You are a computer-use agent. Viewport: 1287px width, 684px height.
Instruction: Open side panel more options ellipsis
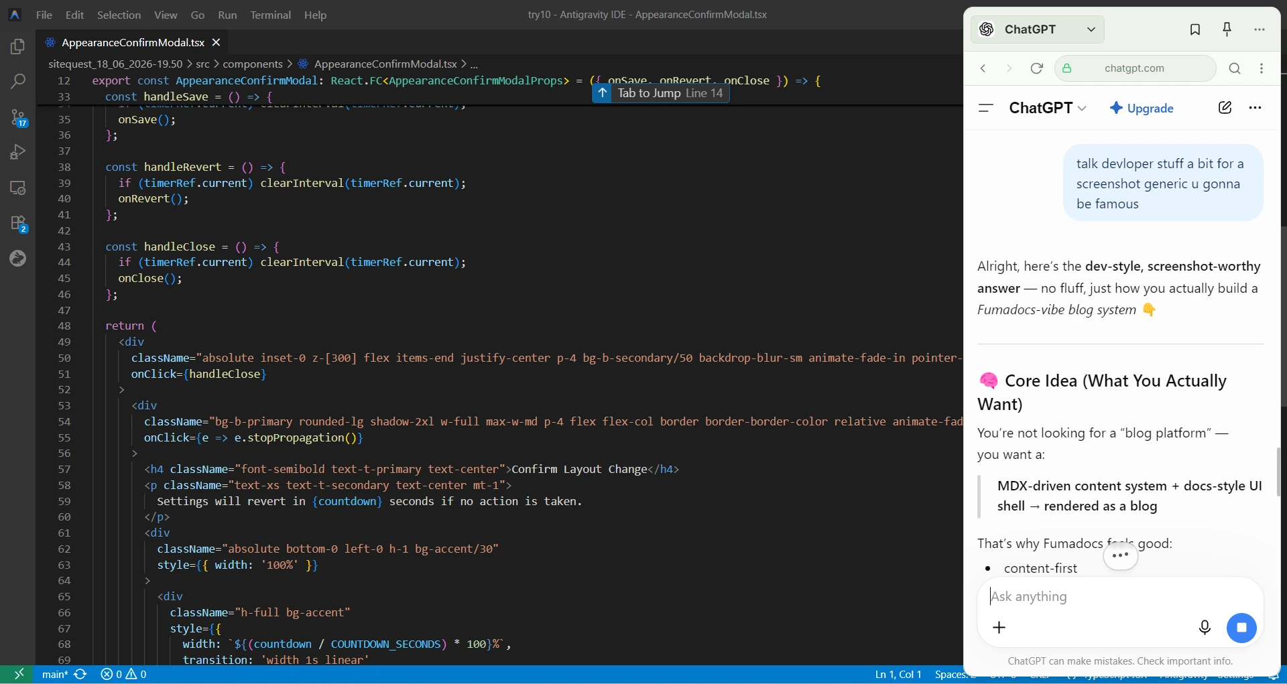click(1260, 29)
